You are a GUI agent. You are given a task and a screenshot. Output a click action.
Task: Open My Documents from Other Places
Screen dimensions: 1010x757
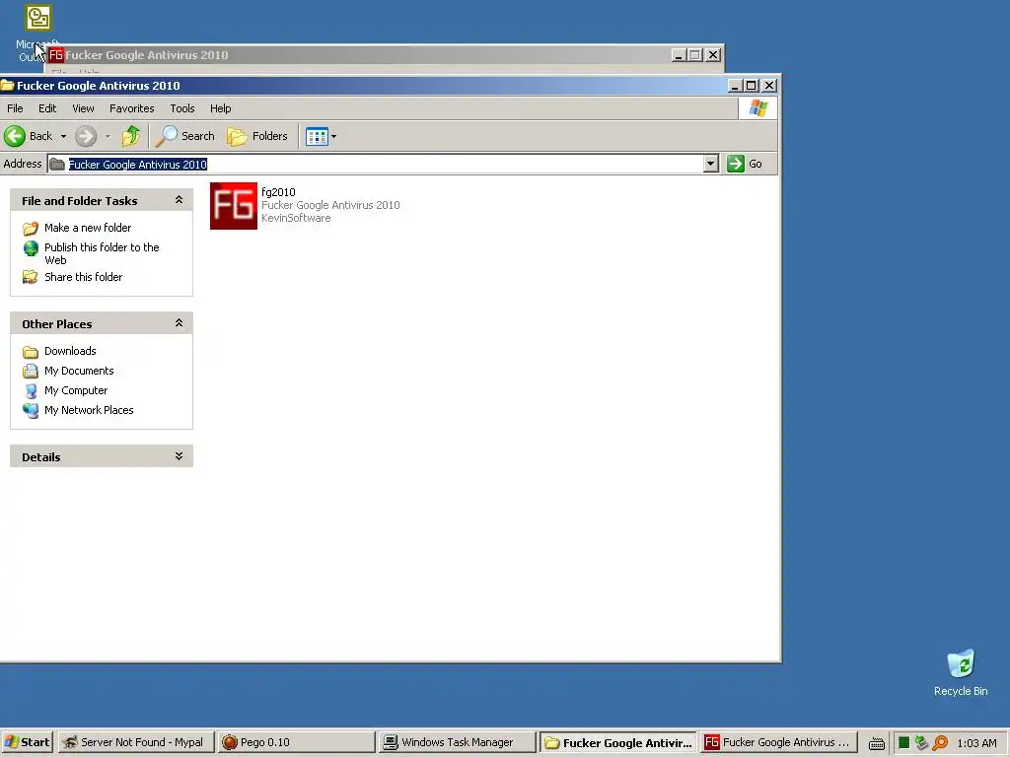click(79, 371)
